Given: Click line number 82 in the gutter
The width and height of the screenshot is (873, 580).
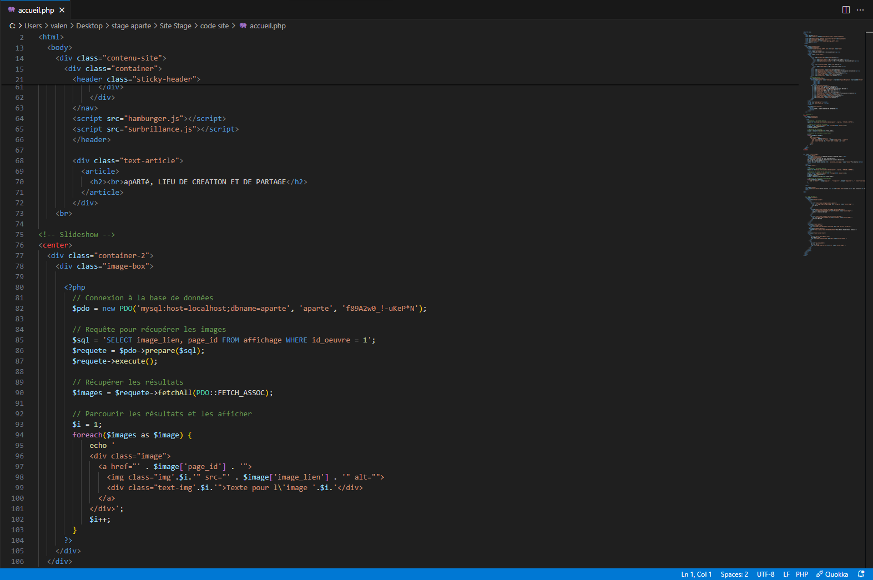Looking at the screenshot, I should (x=19, y=309).
